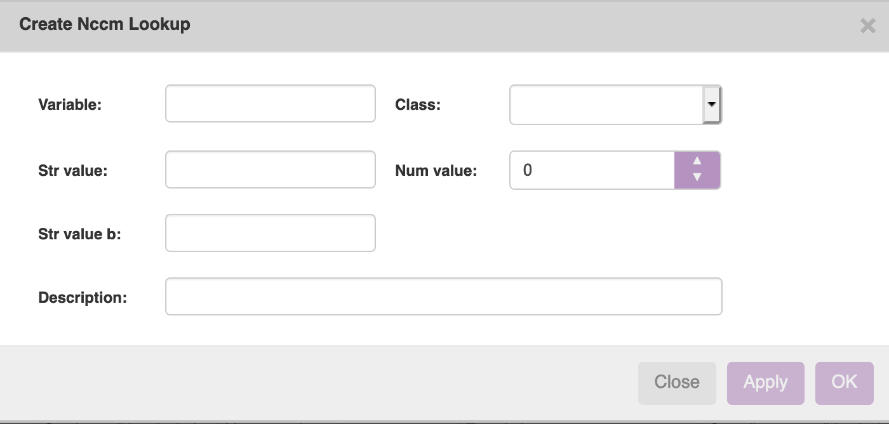Click the "Create Nccm Lookup" dialog title
The image size is (889, 424).
coord(105,25)
